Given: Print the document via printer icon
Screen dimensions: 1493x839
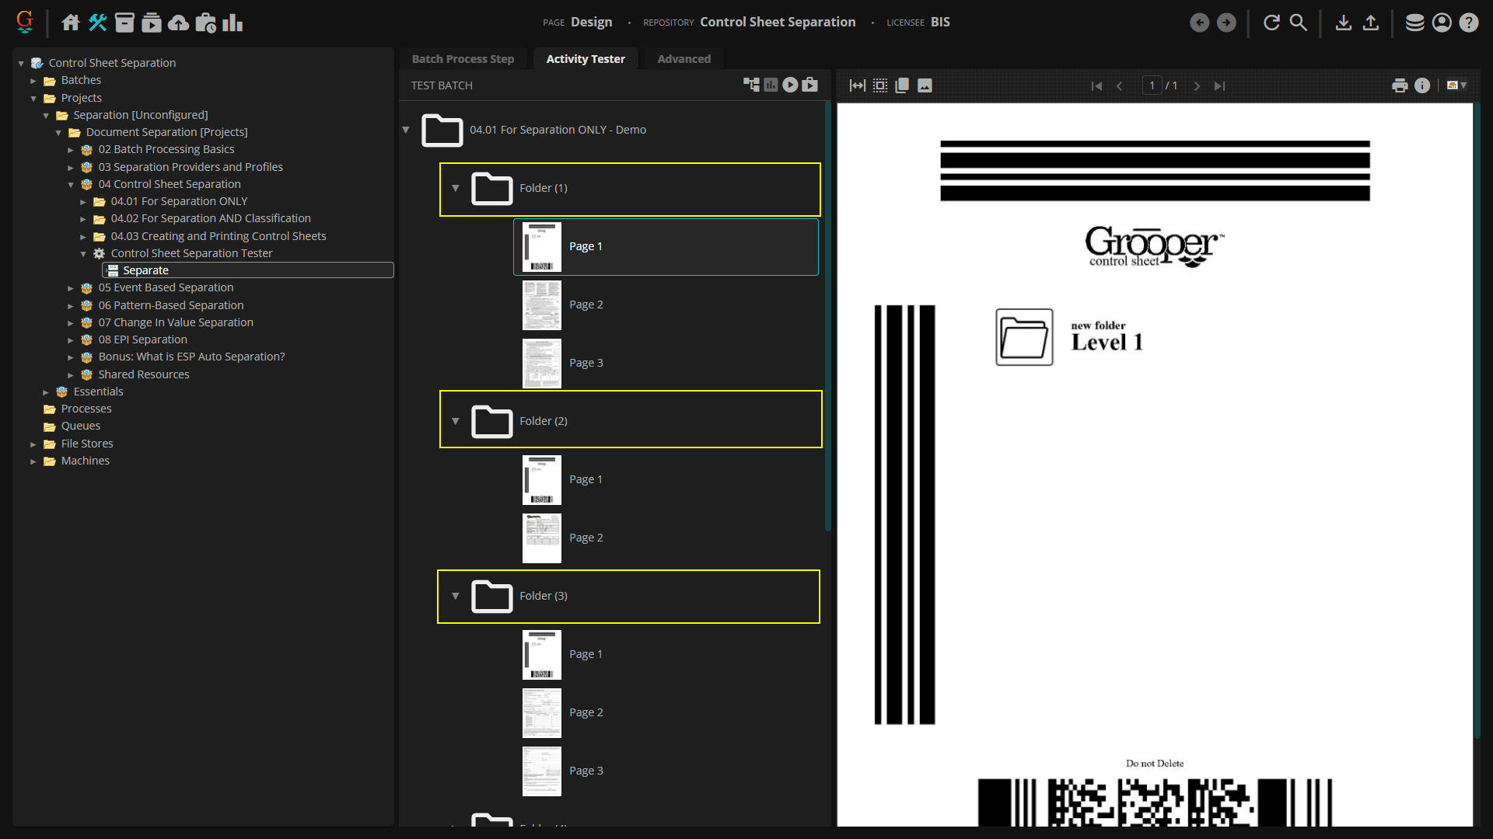Looking at the screenshot, I should tap(1400, 85).
